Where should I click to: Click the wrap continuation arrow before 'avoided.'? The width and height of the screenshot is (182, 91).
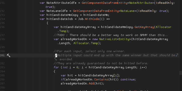[x=56, y=59]
